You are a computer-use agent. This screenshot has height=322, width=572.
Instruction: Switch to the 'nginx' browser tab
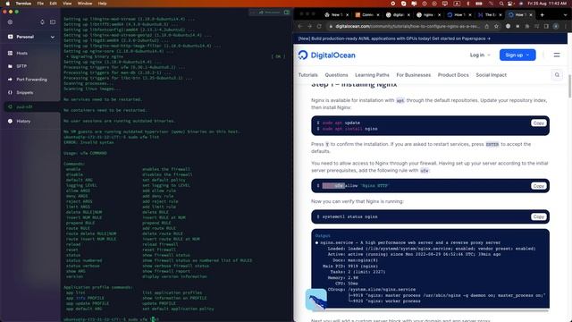pyautogui.click(x=428, y=15)
